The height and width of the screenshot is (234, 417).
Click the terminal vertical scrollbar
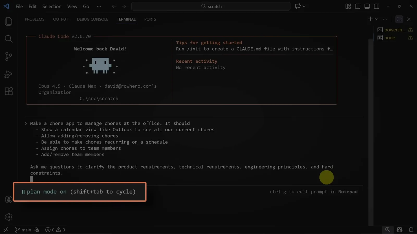click(371, 132)
